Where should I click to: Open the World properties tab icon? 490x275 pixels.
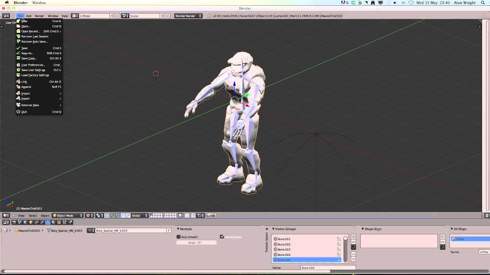[x=25, y=222]
